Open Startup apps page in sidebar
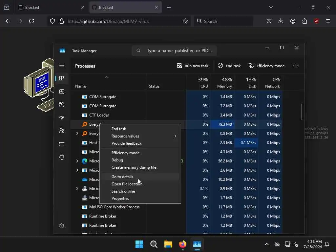 [x=62, y=118]
